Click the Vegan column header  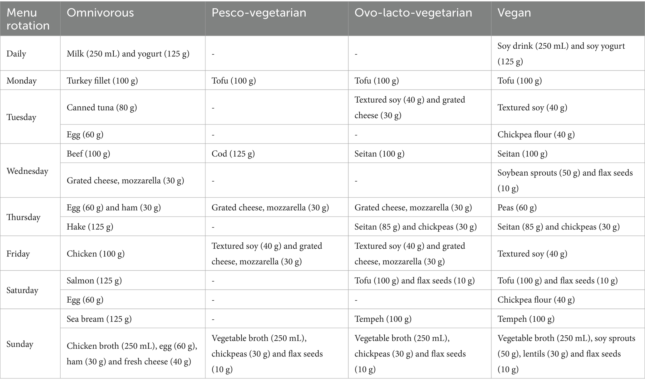click(514, 13)
